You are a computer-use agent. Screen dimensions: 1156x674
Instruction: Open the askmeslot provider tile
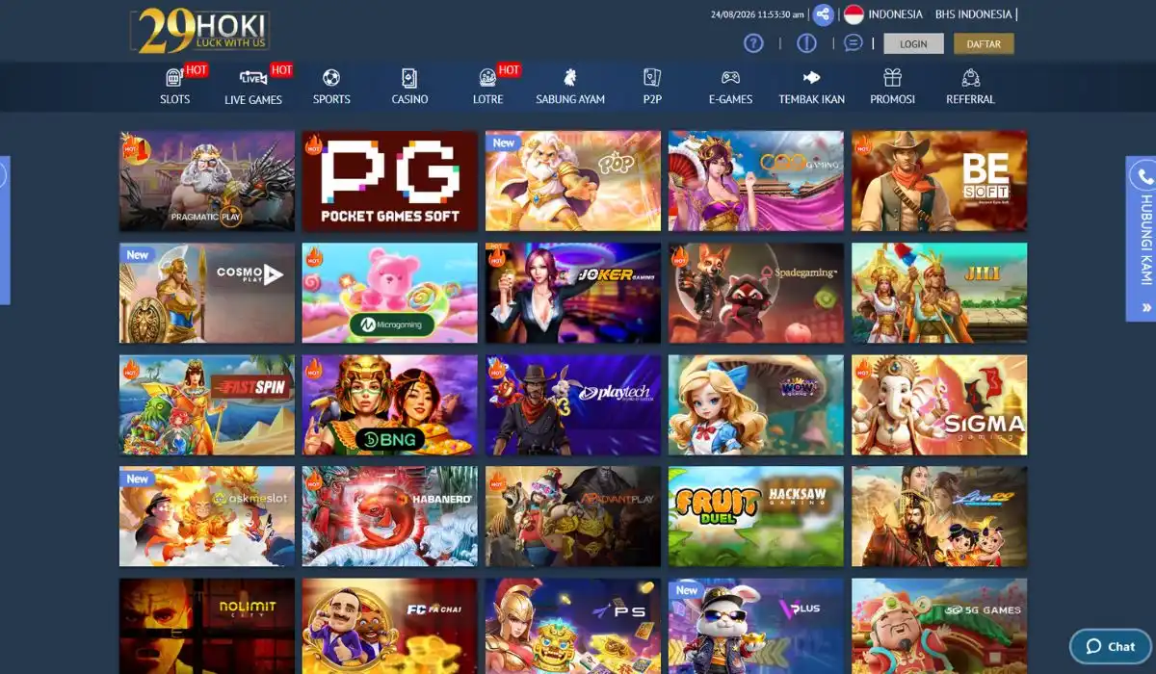(x=207, y=517)
